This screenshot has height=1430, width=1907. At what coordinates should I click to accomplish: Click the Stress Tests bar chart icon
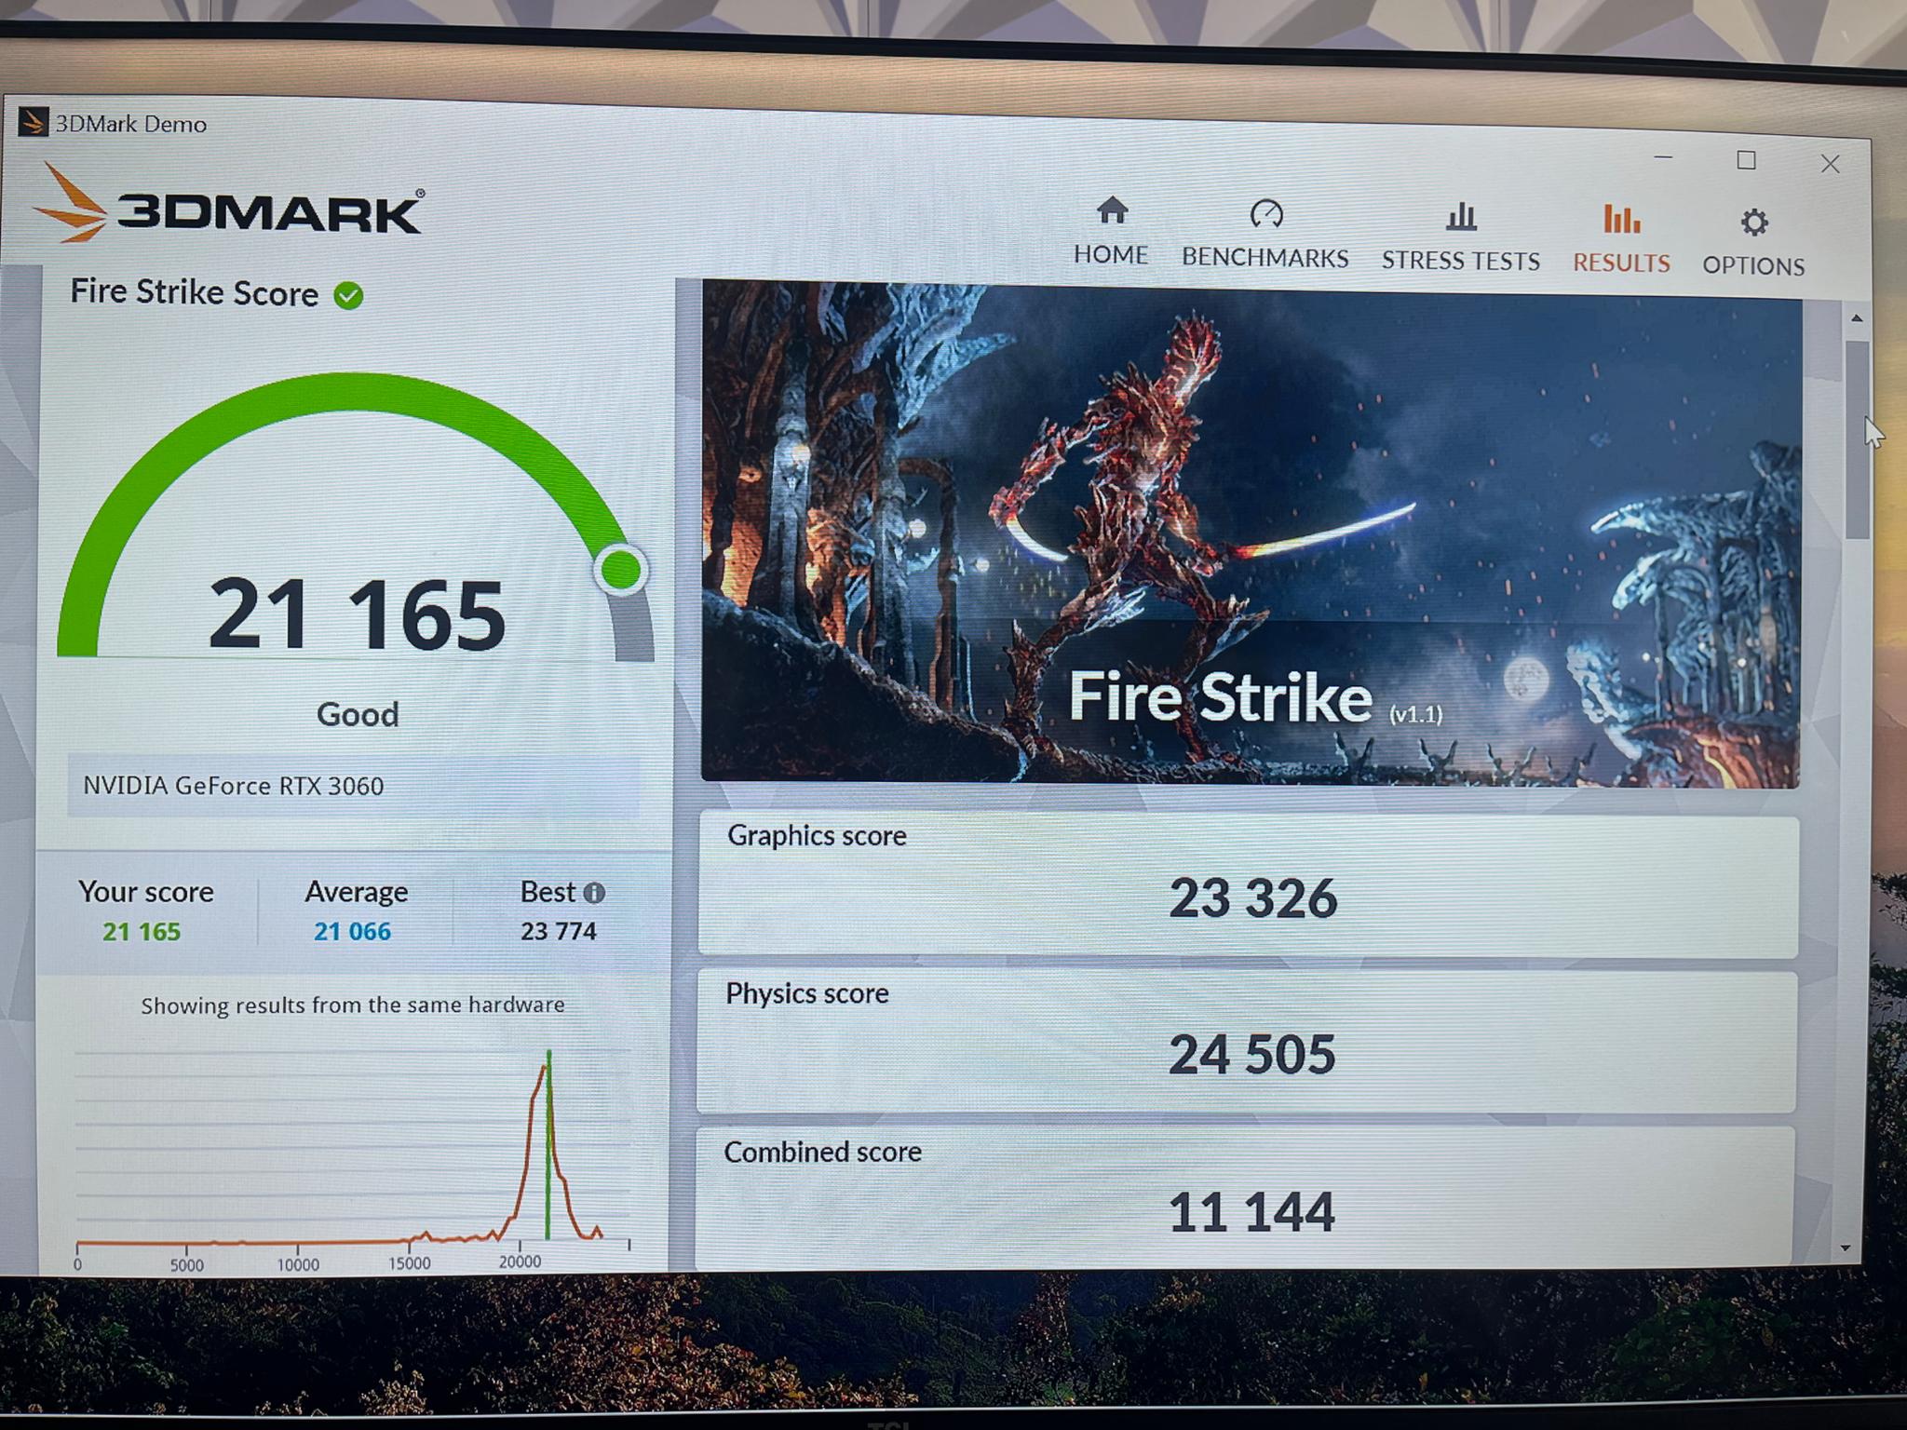1460,217
